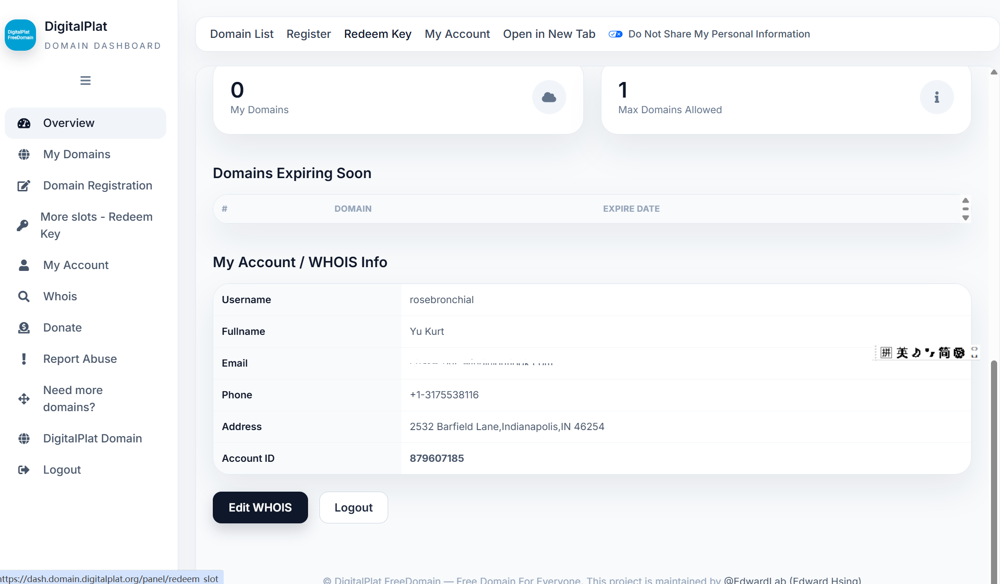Click the key icon for Redeem Key
The image size is (1000, 584).
click(23, 225)
